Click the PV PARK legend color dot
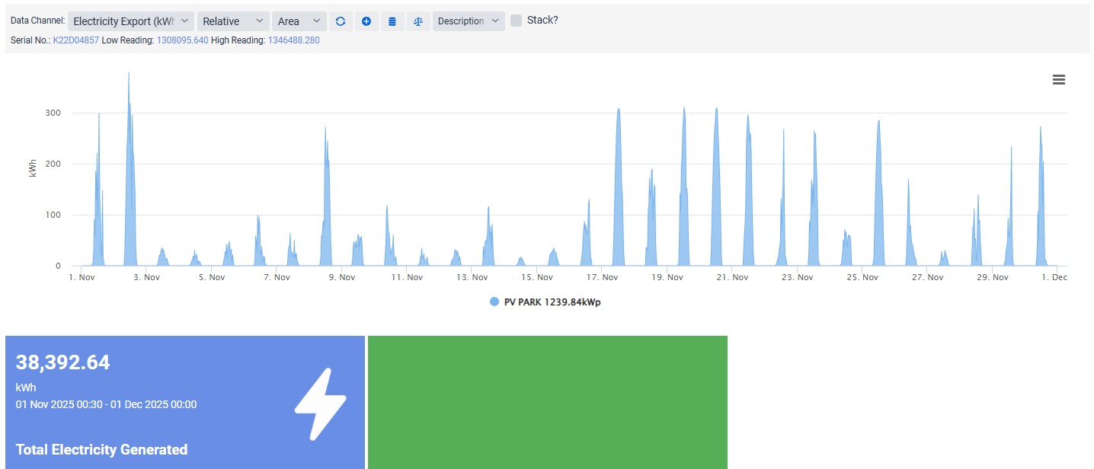Screen dimensions: 1094x469 click(x=494, y=302)
